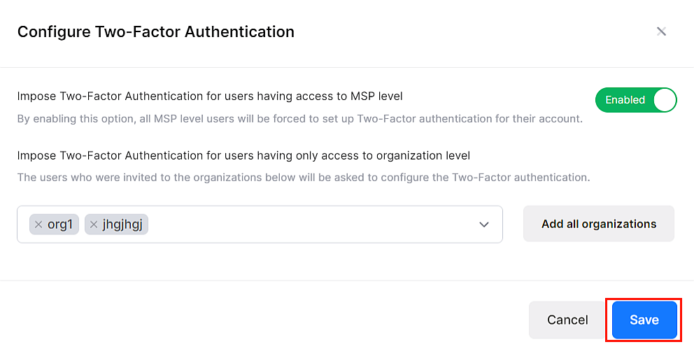
Task: Click the organization level Two-Factor setting label
Action: click(x=243, y=155)
